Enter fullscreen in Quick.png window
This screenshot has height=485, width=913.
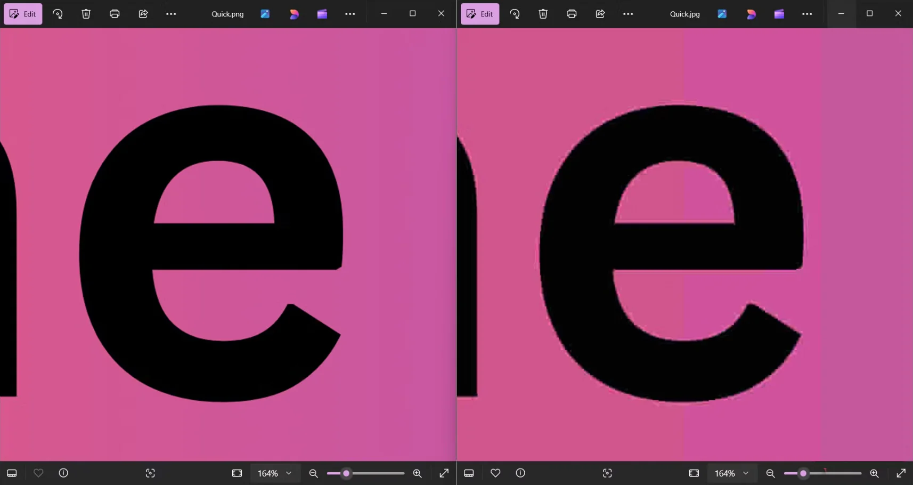coord(444,473)
